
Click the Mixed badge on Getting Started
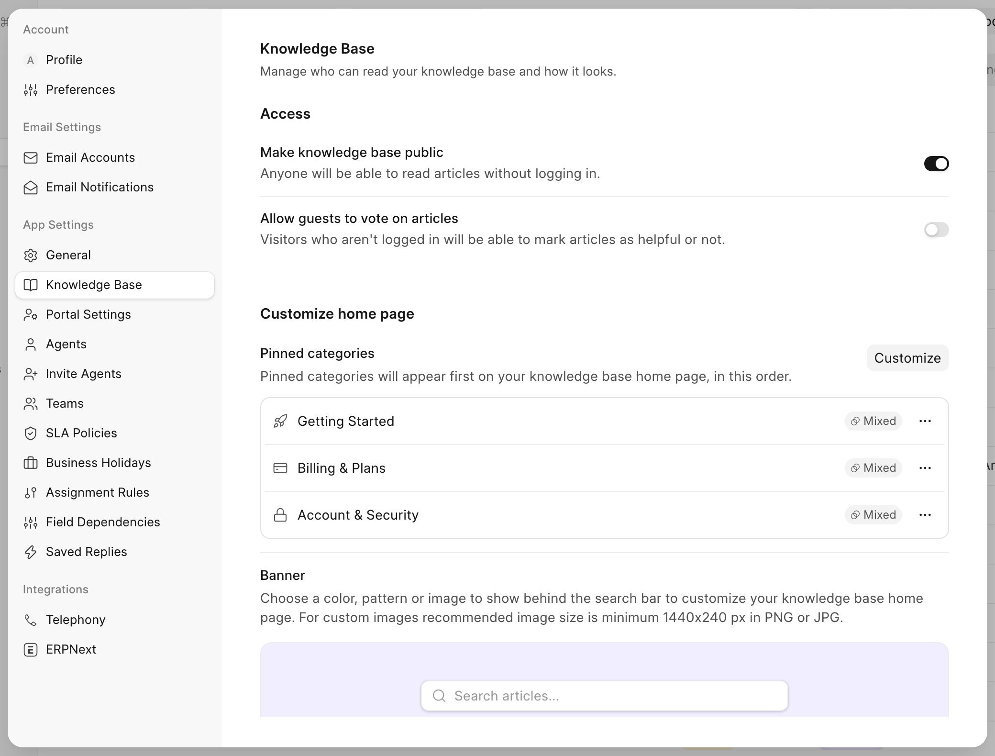click(873, 421)
